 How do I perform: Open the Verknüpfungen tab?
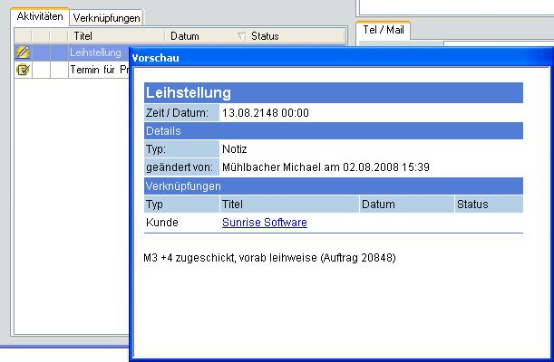click(x=106, y=18)
